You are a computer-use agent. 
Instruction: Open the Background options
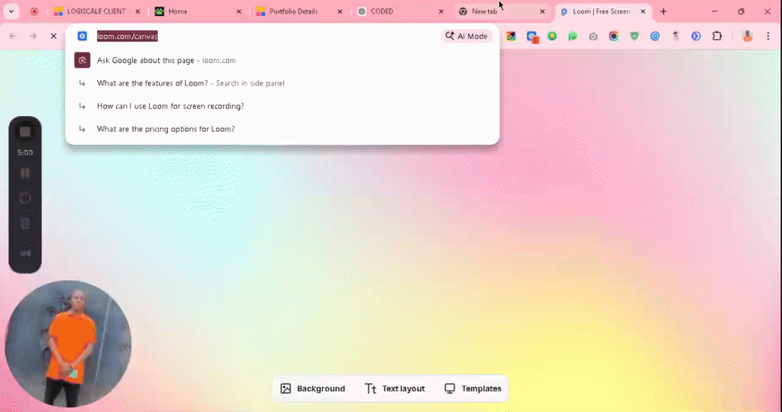pyautogui.click(x=312, y=388)
